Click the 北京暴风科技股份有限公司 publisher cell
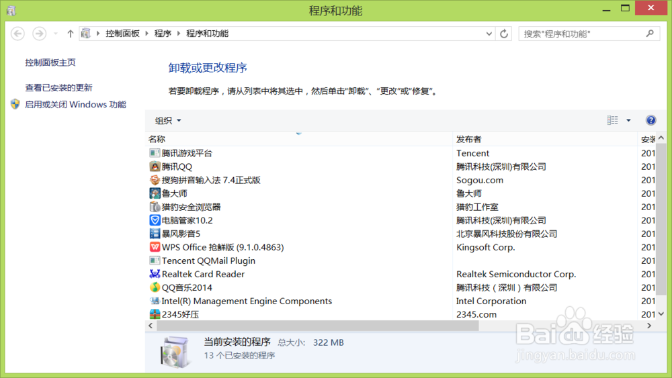672x378 pixels. pos(507,234)
